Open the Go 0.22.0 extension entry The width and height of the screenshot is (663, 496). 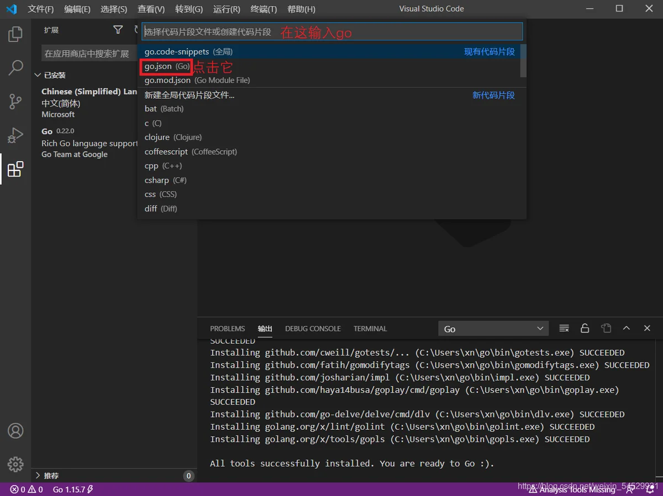[89, 142]
